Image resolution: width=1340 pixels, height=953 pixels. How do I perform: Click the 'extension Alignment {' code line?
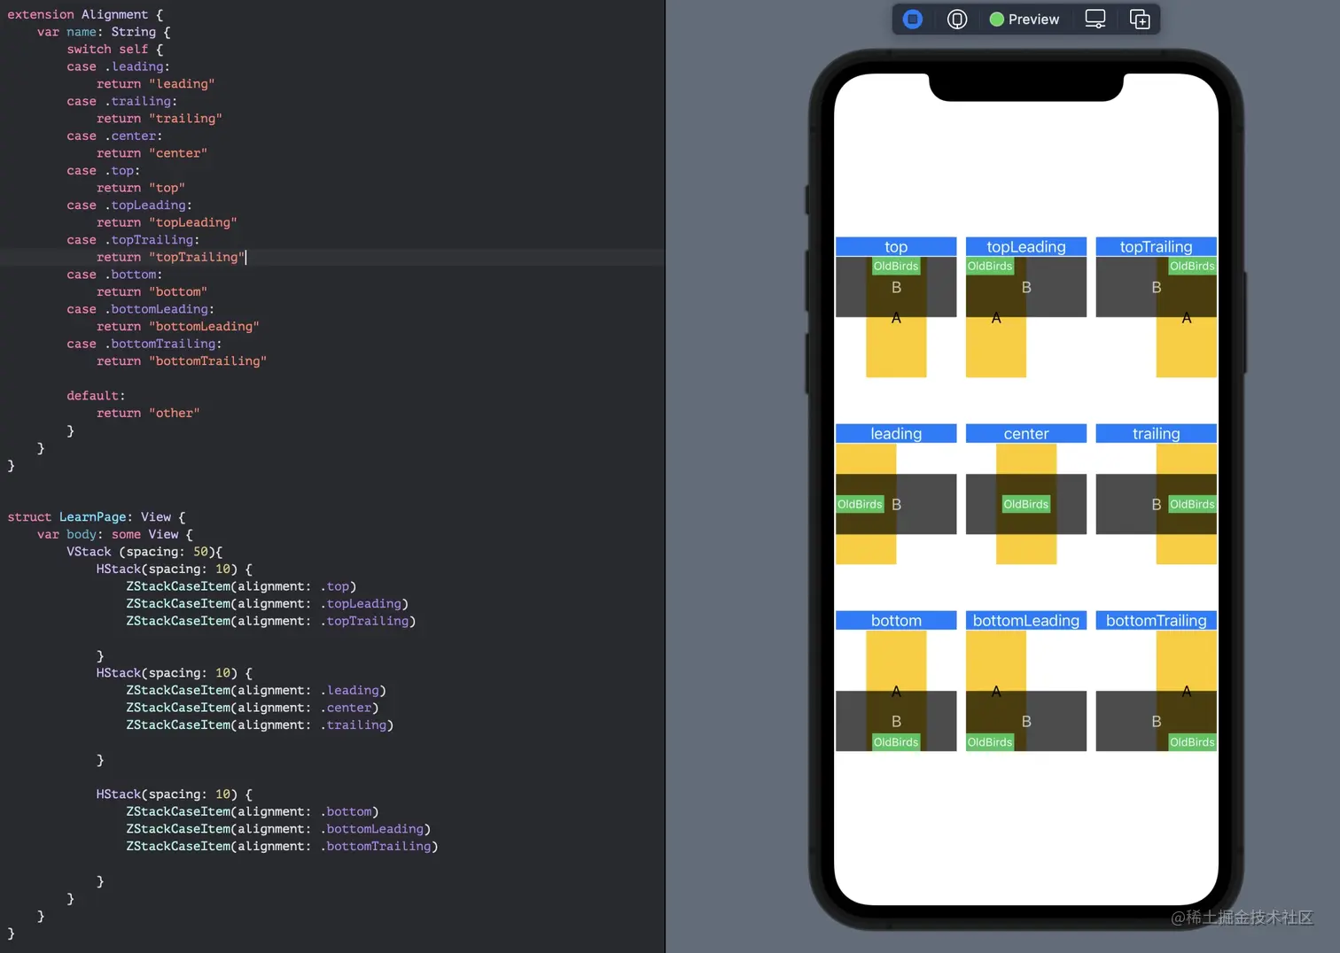(85, 14)
